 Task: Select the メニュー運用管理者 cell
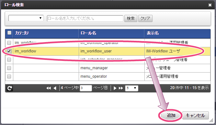pos(177,76)
